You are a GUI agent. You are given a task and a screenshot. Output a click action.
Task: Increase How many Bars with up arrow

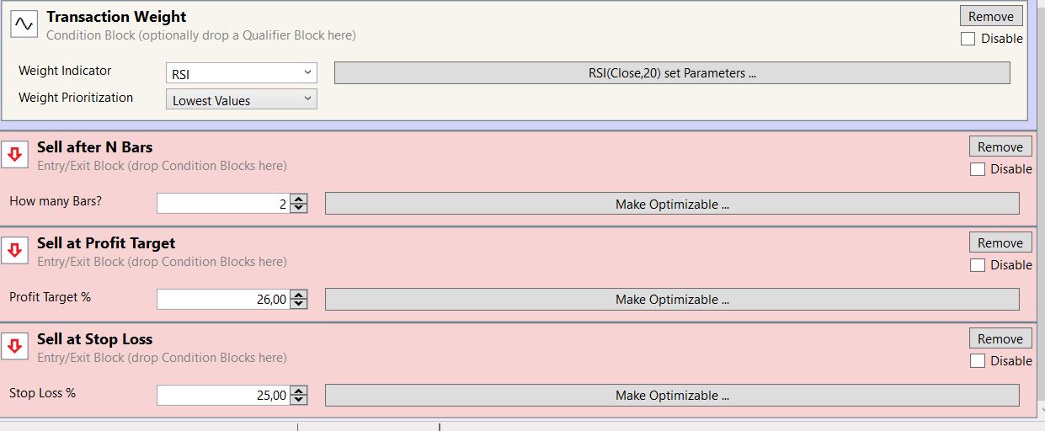tap(299, 200)
